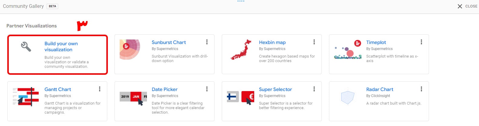Open Date Picker three-dot menu
Screen dimensions: 479x126
coord(207,89)
